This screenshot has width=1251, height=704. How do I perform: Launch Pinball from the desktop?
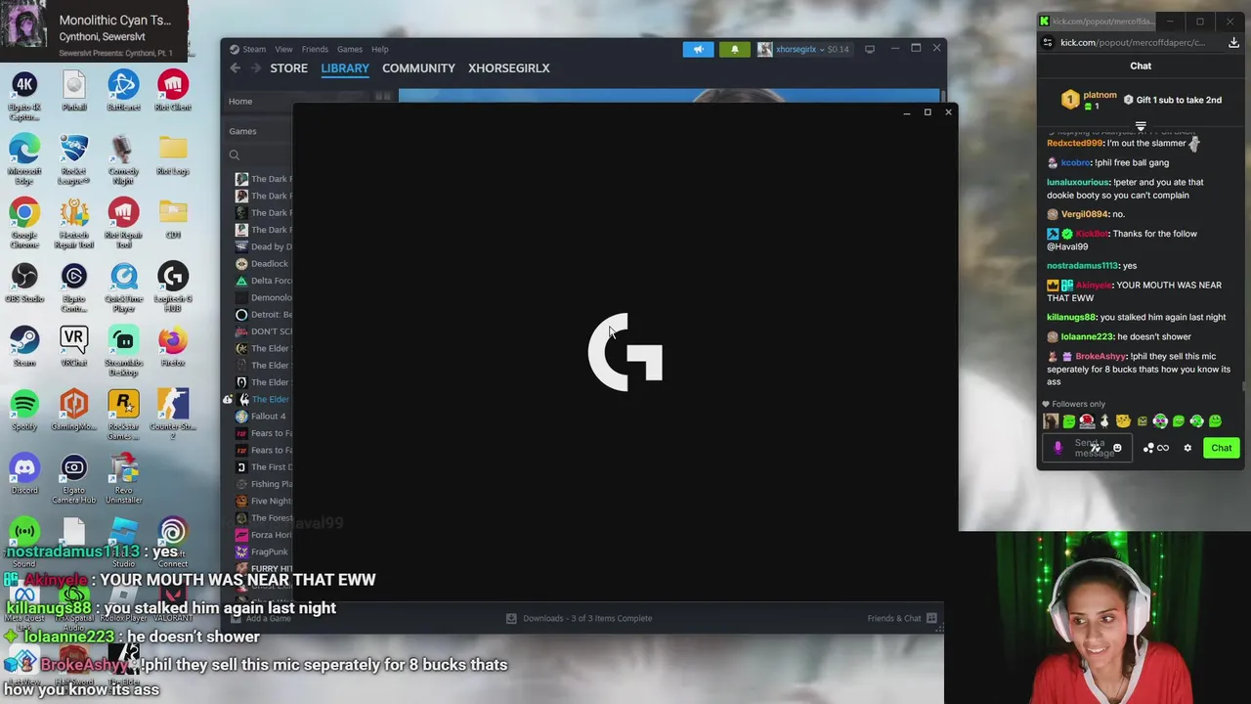coord(74,91)
